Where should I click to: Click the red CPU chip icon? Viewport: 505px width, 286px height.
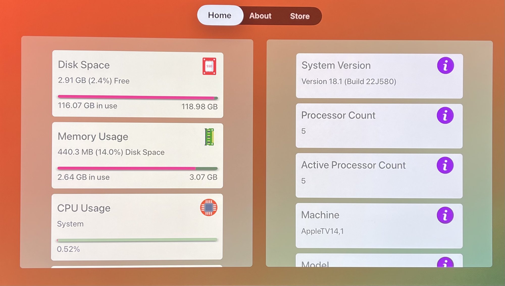click(209, 208)
